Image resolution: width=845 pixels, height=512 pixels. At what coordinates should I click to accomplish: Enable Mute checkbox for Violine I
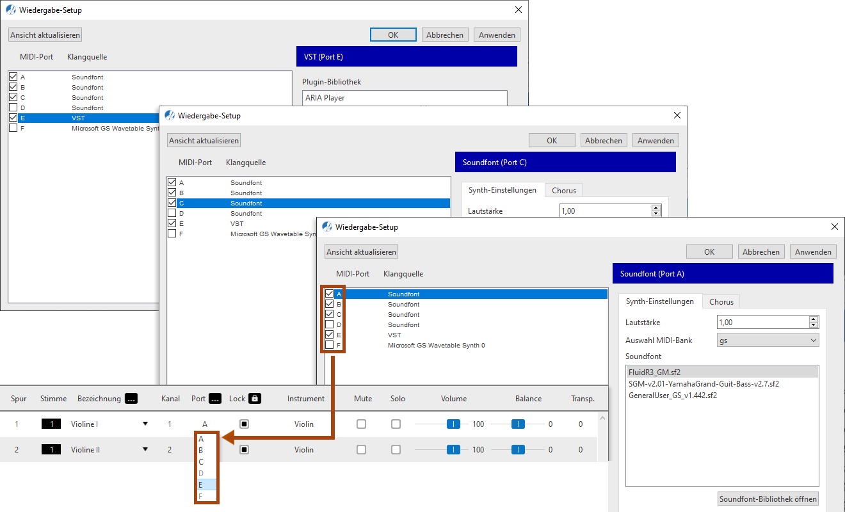pyautogui.click(x=362, y=424)
